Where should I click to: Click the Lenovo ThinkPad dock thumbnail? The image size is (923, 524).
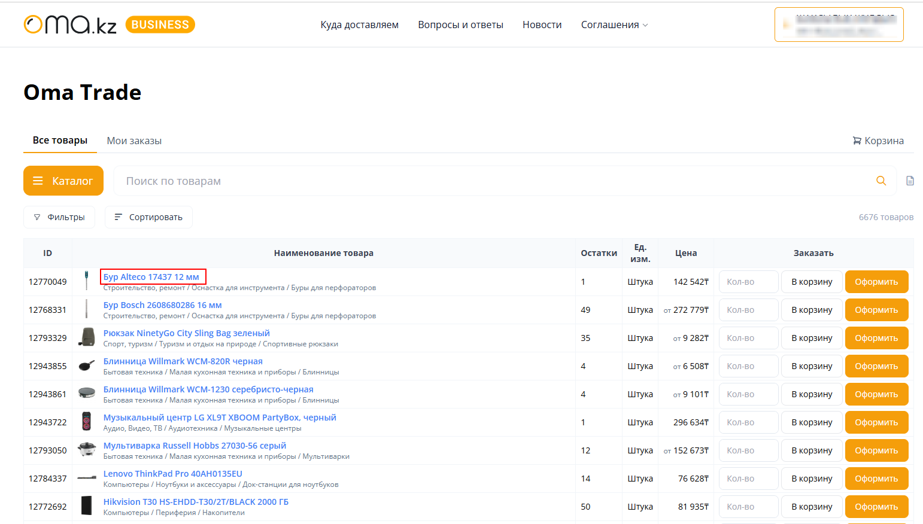pyautogui.click(x=87, y=478)
